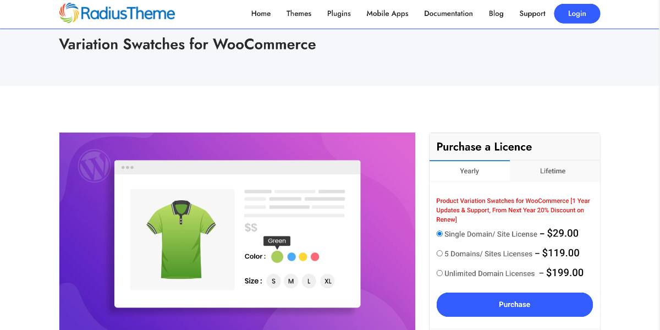Go to the Documentation page
Screen dimensions: 660x330
[448, 14]
